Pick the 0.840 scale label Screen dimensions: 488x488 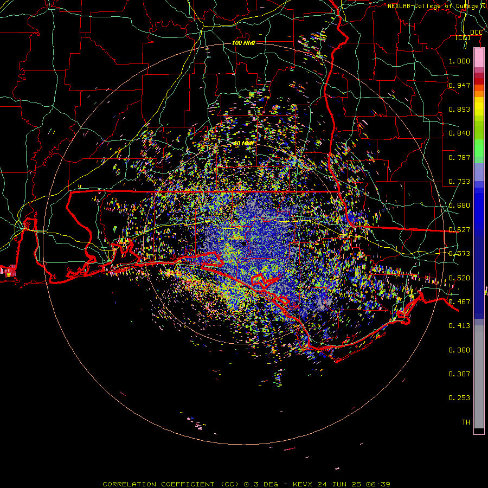(x=459, y=133)
